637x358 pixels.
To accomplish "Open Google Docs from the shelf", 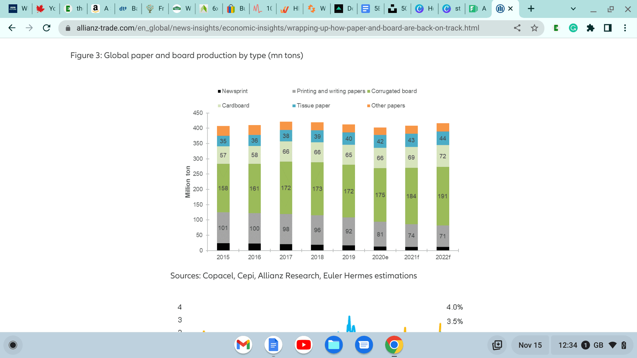I will (x=273, y=345).
